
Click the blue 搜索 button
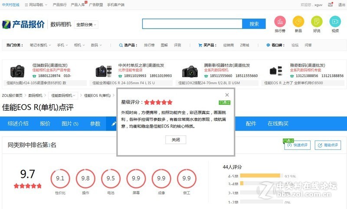[x=254, y=24]
